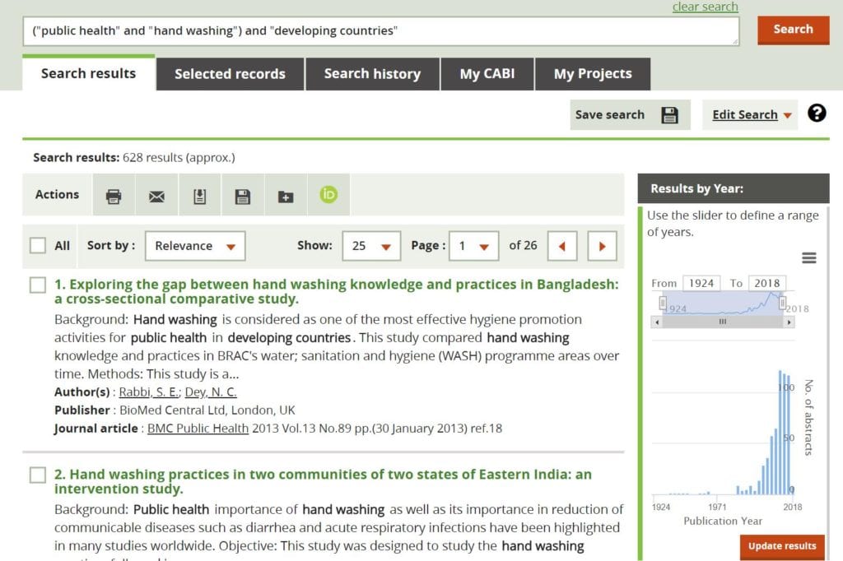
Task: Open the chart hamburger menu icon
Action: coord(808,258)
